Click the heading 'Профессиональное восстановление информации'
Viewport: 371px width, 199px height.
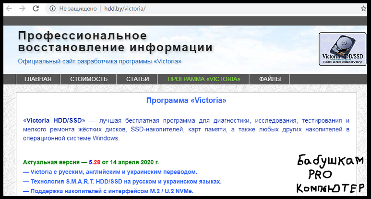click(x=115, y=41)
